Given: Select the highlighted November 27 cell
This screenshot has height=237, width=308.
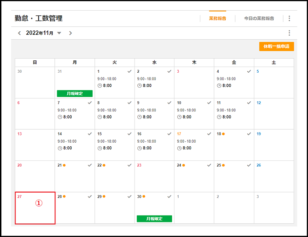Looking at the screenshot, I should (35, 208).
